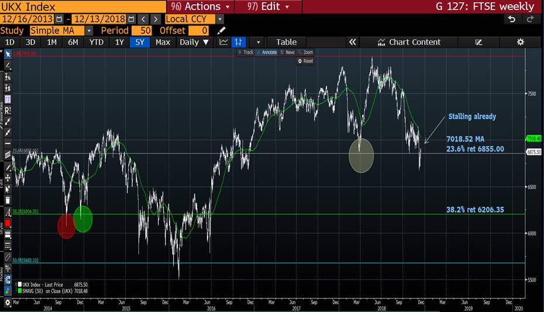Image resolution: width=544 pixels, height=312 pixels.
Task: Set range to 1Y
Action: pyautogui.click(x=119, y=42)
